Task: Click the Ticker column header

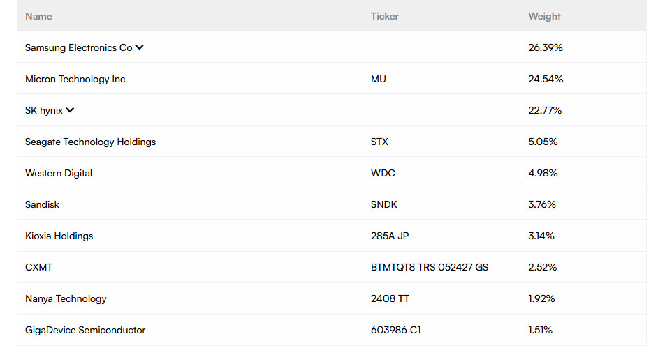Action: tap(384, 16)
